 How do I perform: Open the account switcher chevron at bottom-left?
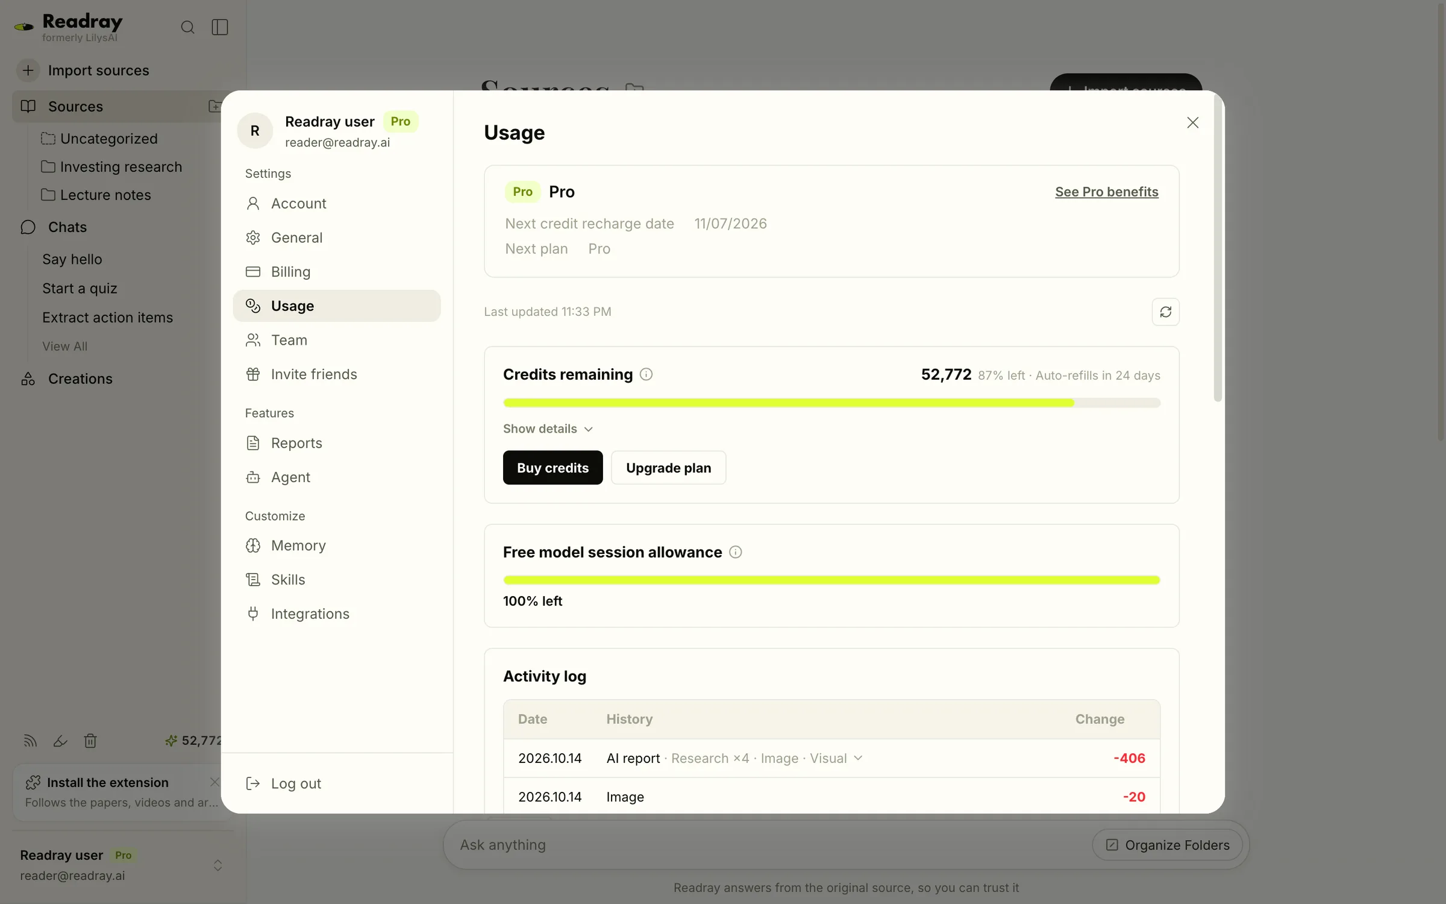point(218,865)
